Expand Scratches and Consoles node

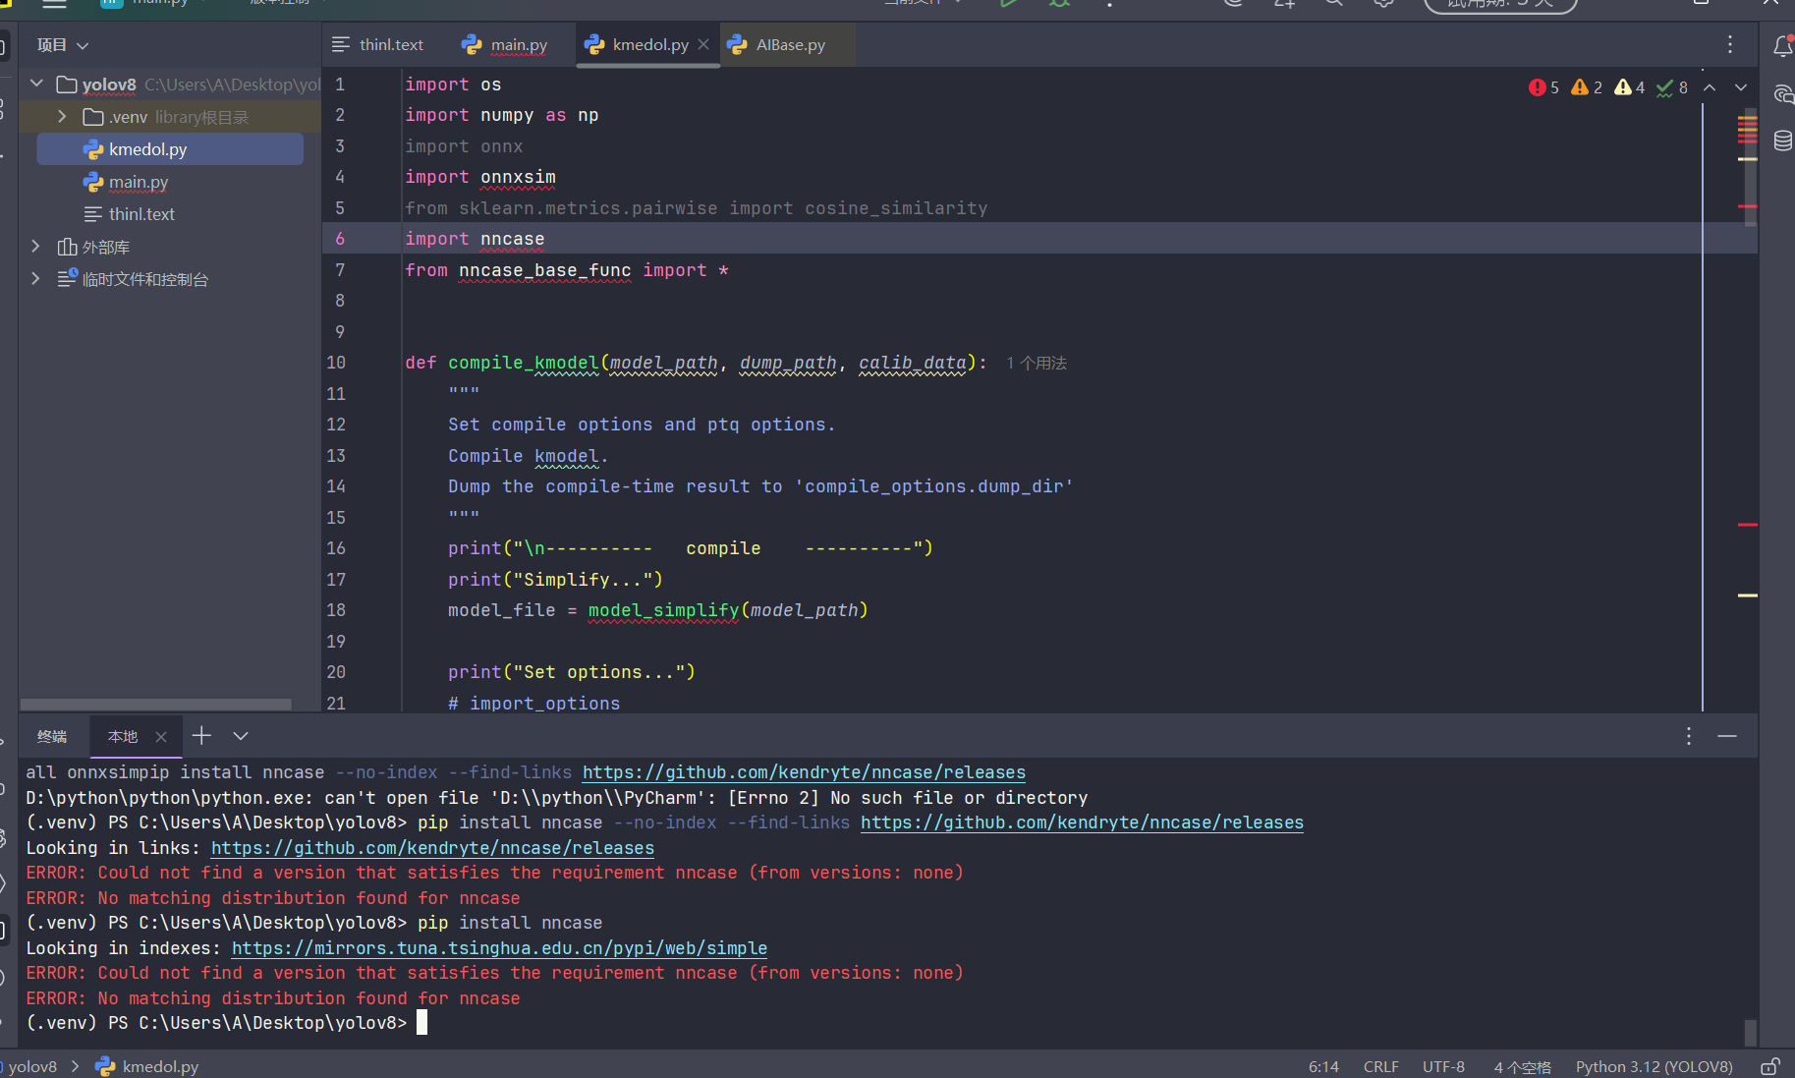(35, 278)
